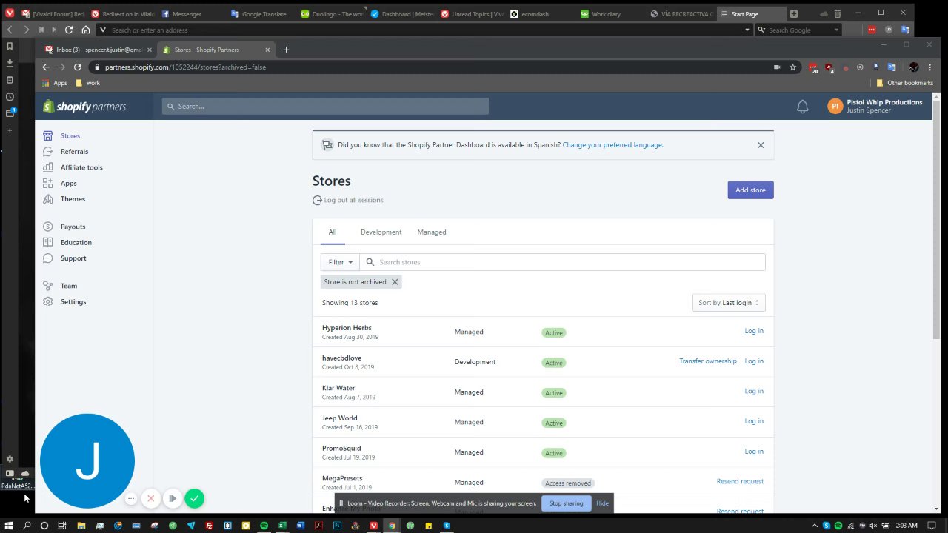This screenshot has height=533, width=948.
Task: Open the work bookmarks folder
Action: [x=88, y=83]
